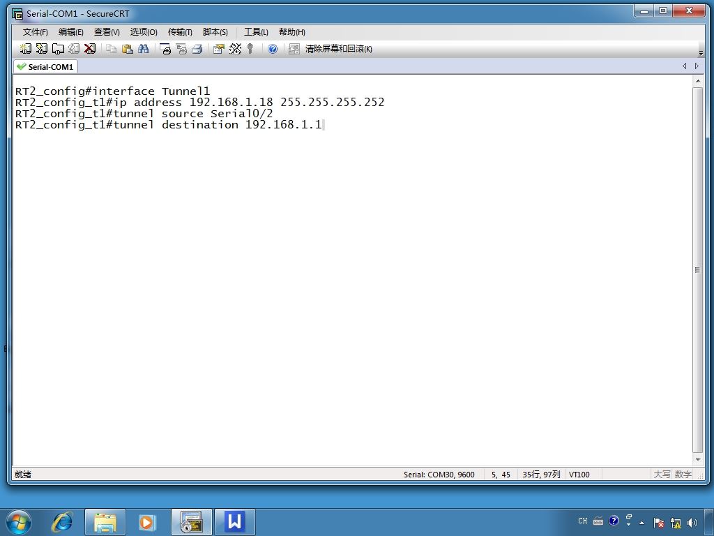Open the 传输(T) menu
The width and height of the screenshot is (714, 536).
(180, 32)
